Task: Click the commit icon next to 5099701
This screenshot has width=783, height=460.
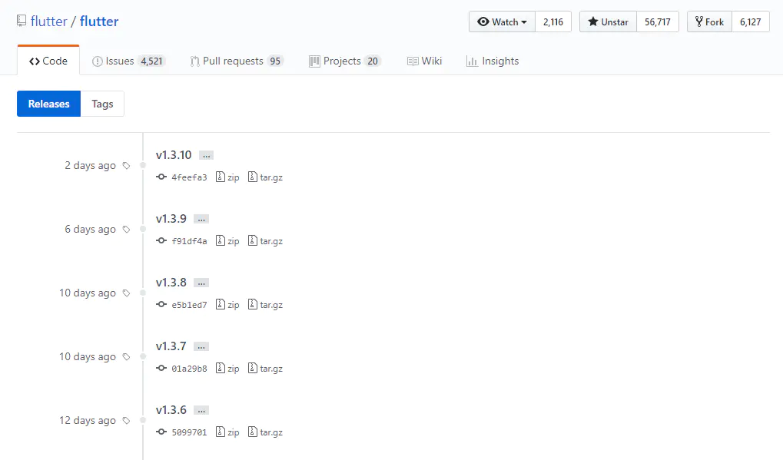Action: [x=161, y=432]
